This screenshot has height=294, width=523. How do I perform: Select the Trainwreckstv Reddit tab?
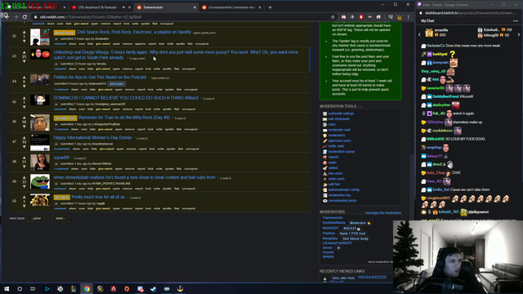pos(166,7)
